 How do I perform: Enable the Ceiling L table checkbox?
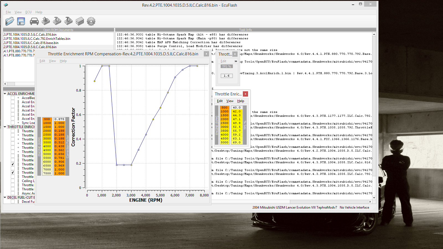tap(13, 181)
